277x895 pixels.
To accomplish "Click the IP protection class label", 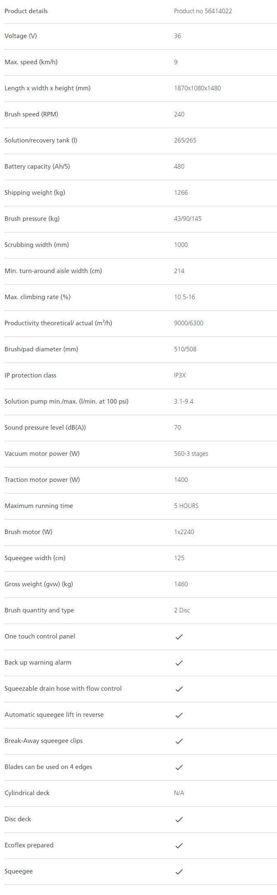I will click(x=30, y=375).
